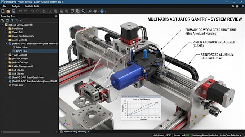Click the first linked-parts icon in Assembly Tree toolbar
The image size is (245, 137).
click(x=3, y=20)
